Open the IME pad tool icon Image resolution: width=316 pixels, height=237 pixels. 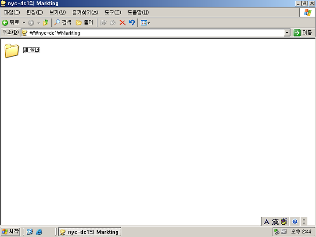click(284, 222)
